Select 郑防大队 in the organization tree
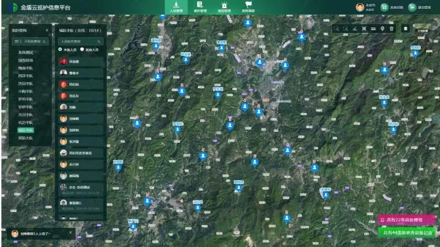Viewport: 440px width, 247px height. [25, 138]
